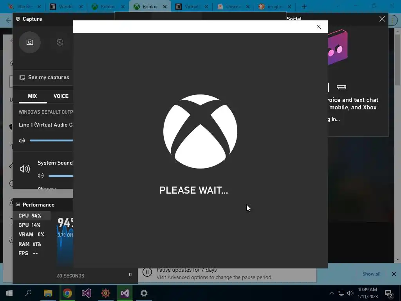Click Show all in the downloads bar

(371, 274)
